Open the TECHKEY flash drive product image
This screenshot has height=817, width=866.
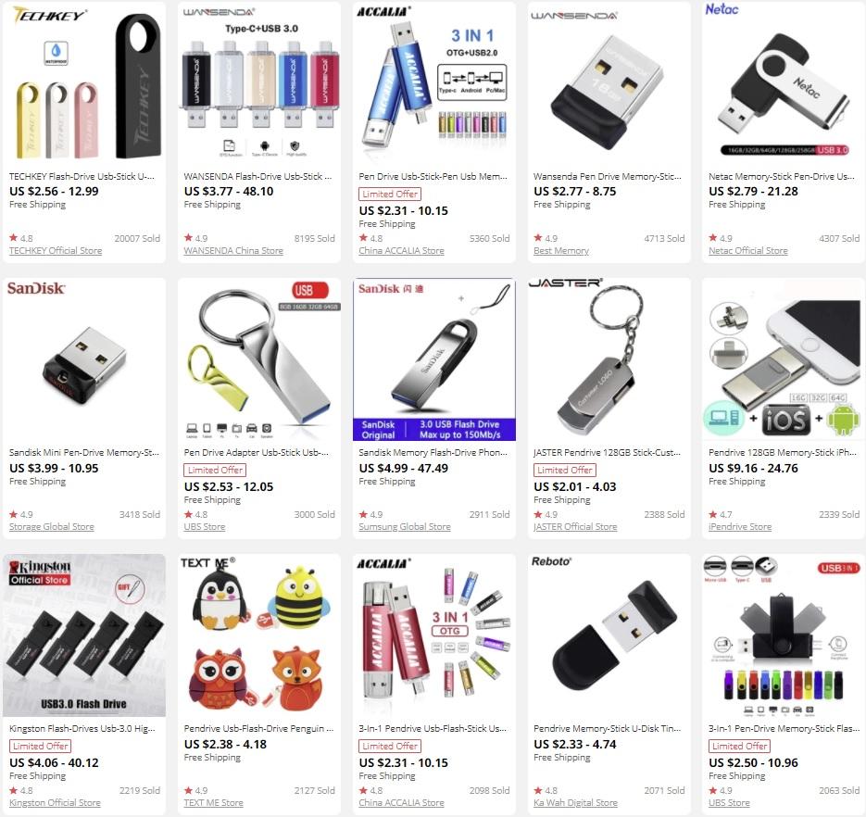[84, 83]
